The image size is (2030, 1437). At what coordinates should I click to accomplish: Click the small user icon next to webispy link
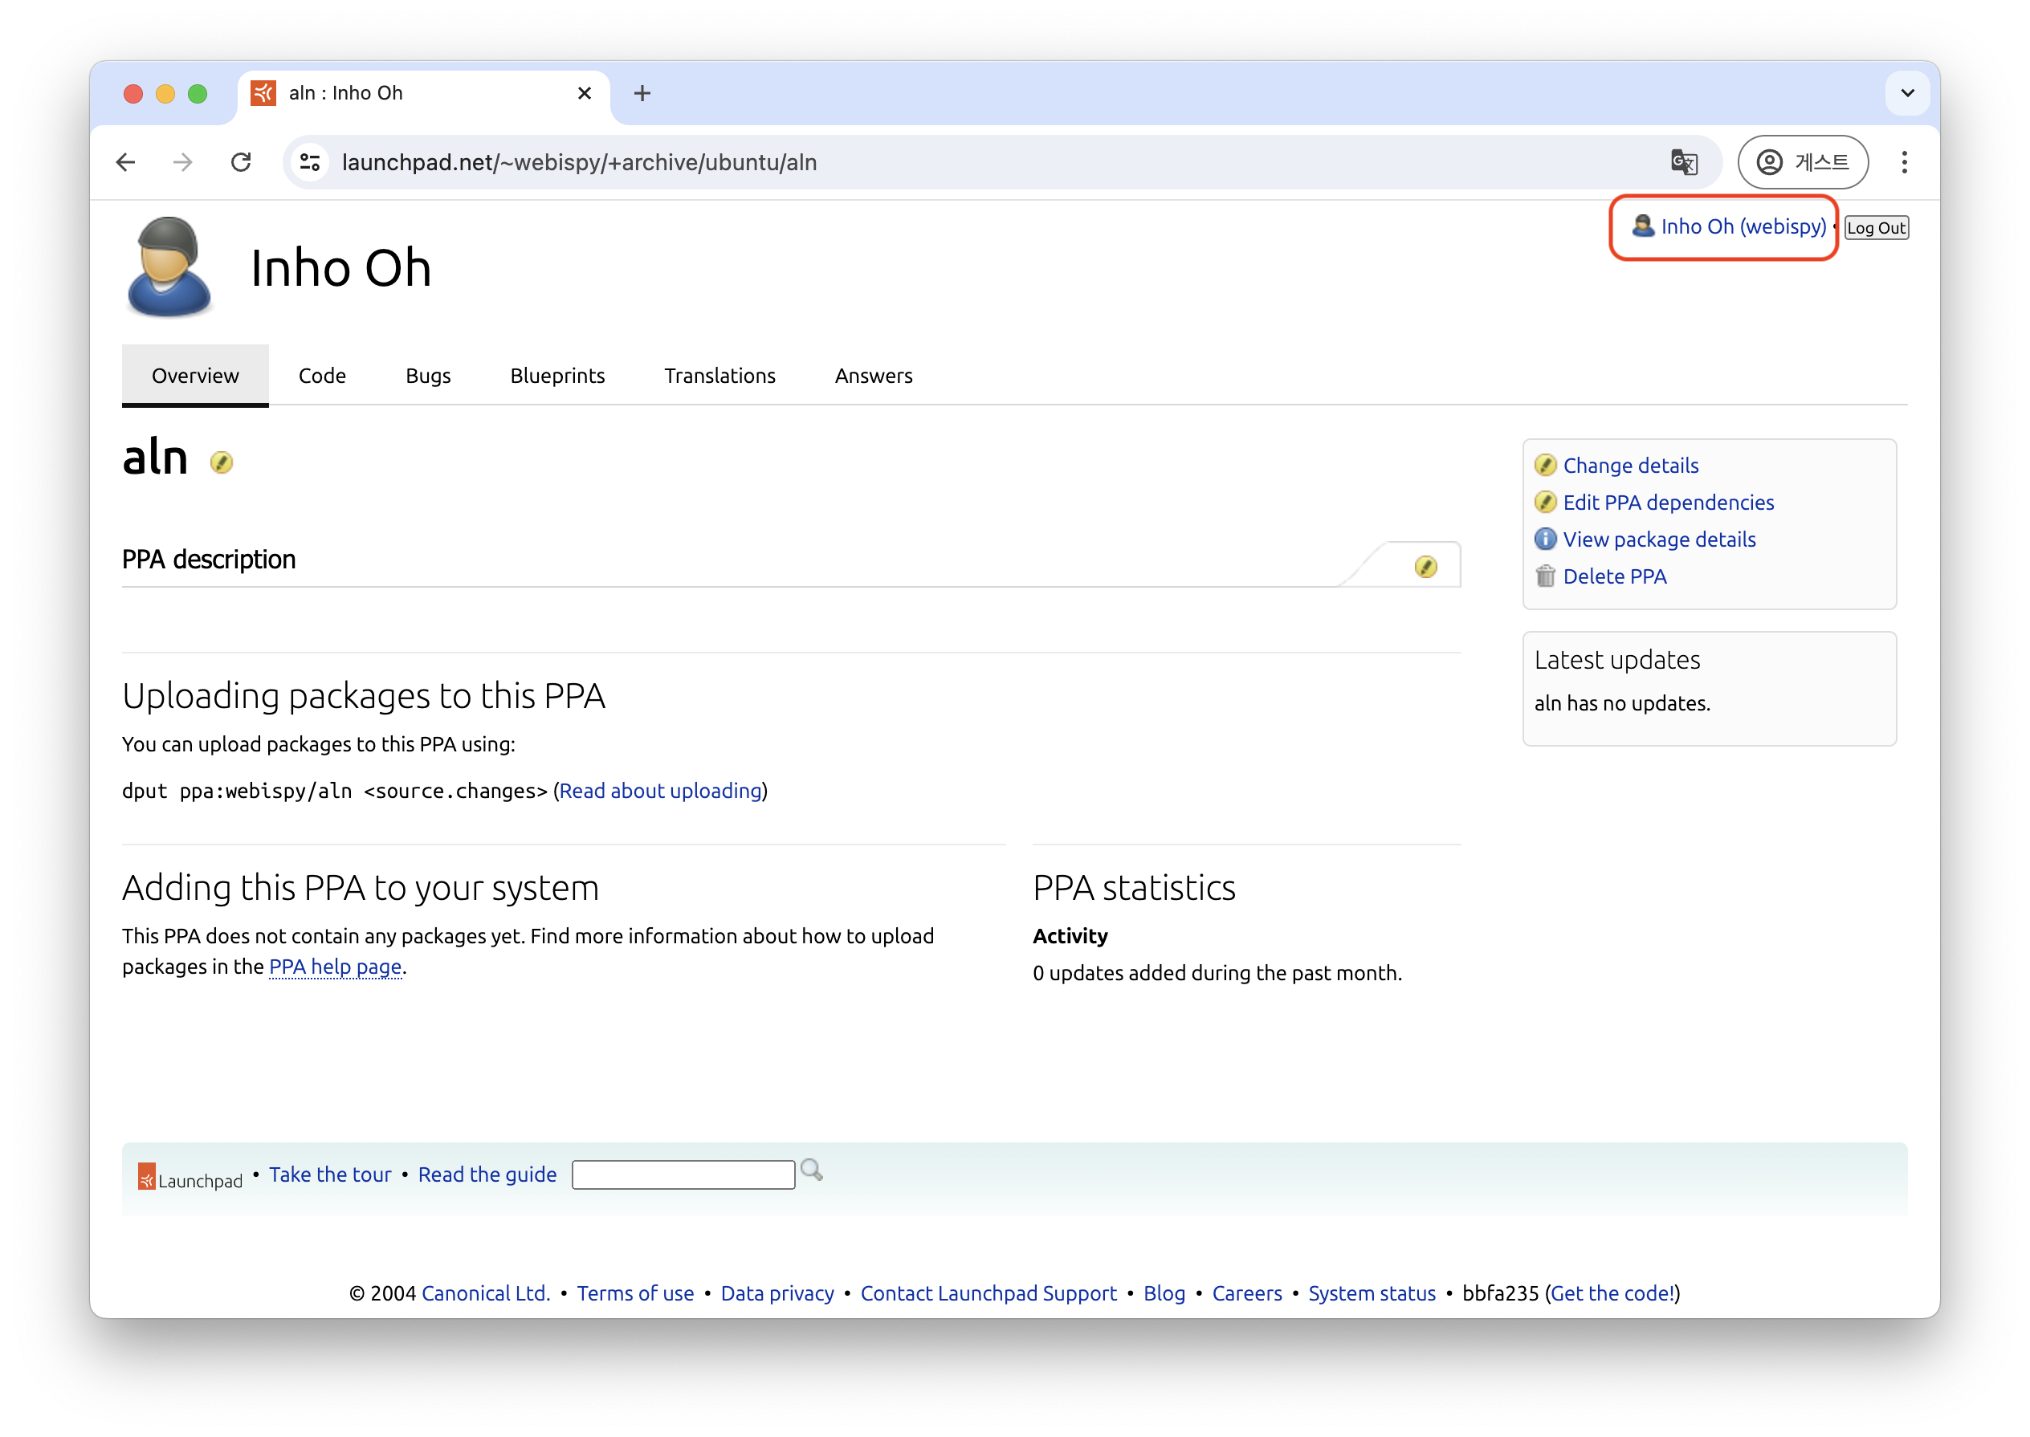coord(1642,226)
